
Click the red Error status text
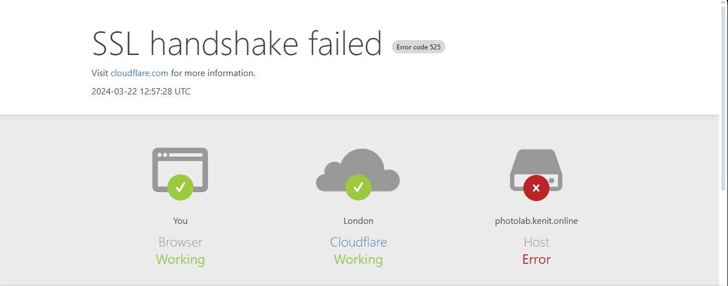tap(536, 259)
